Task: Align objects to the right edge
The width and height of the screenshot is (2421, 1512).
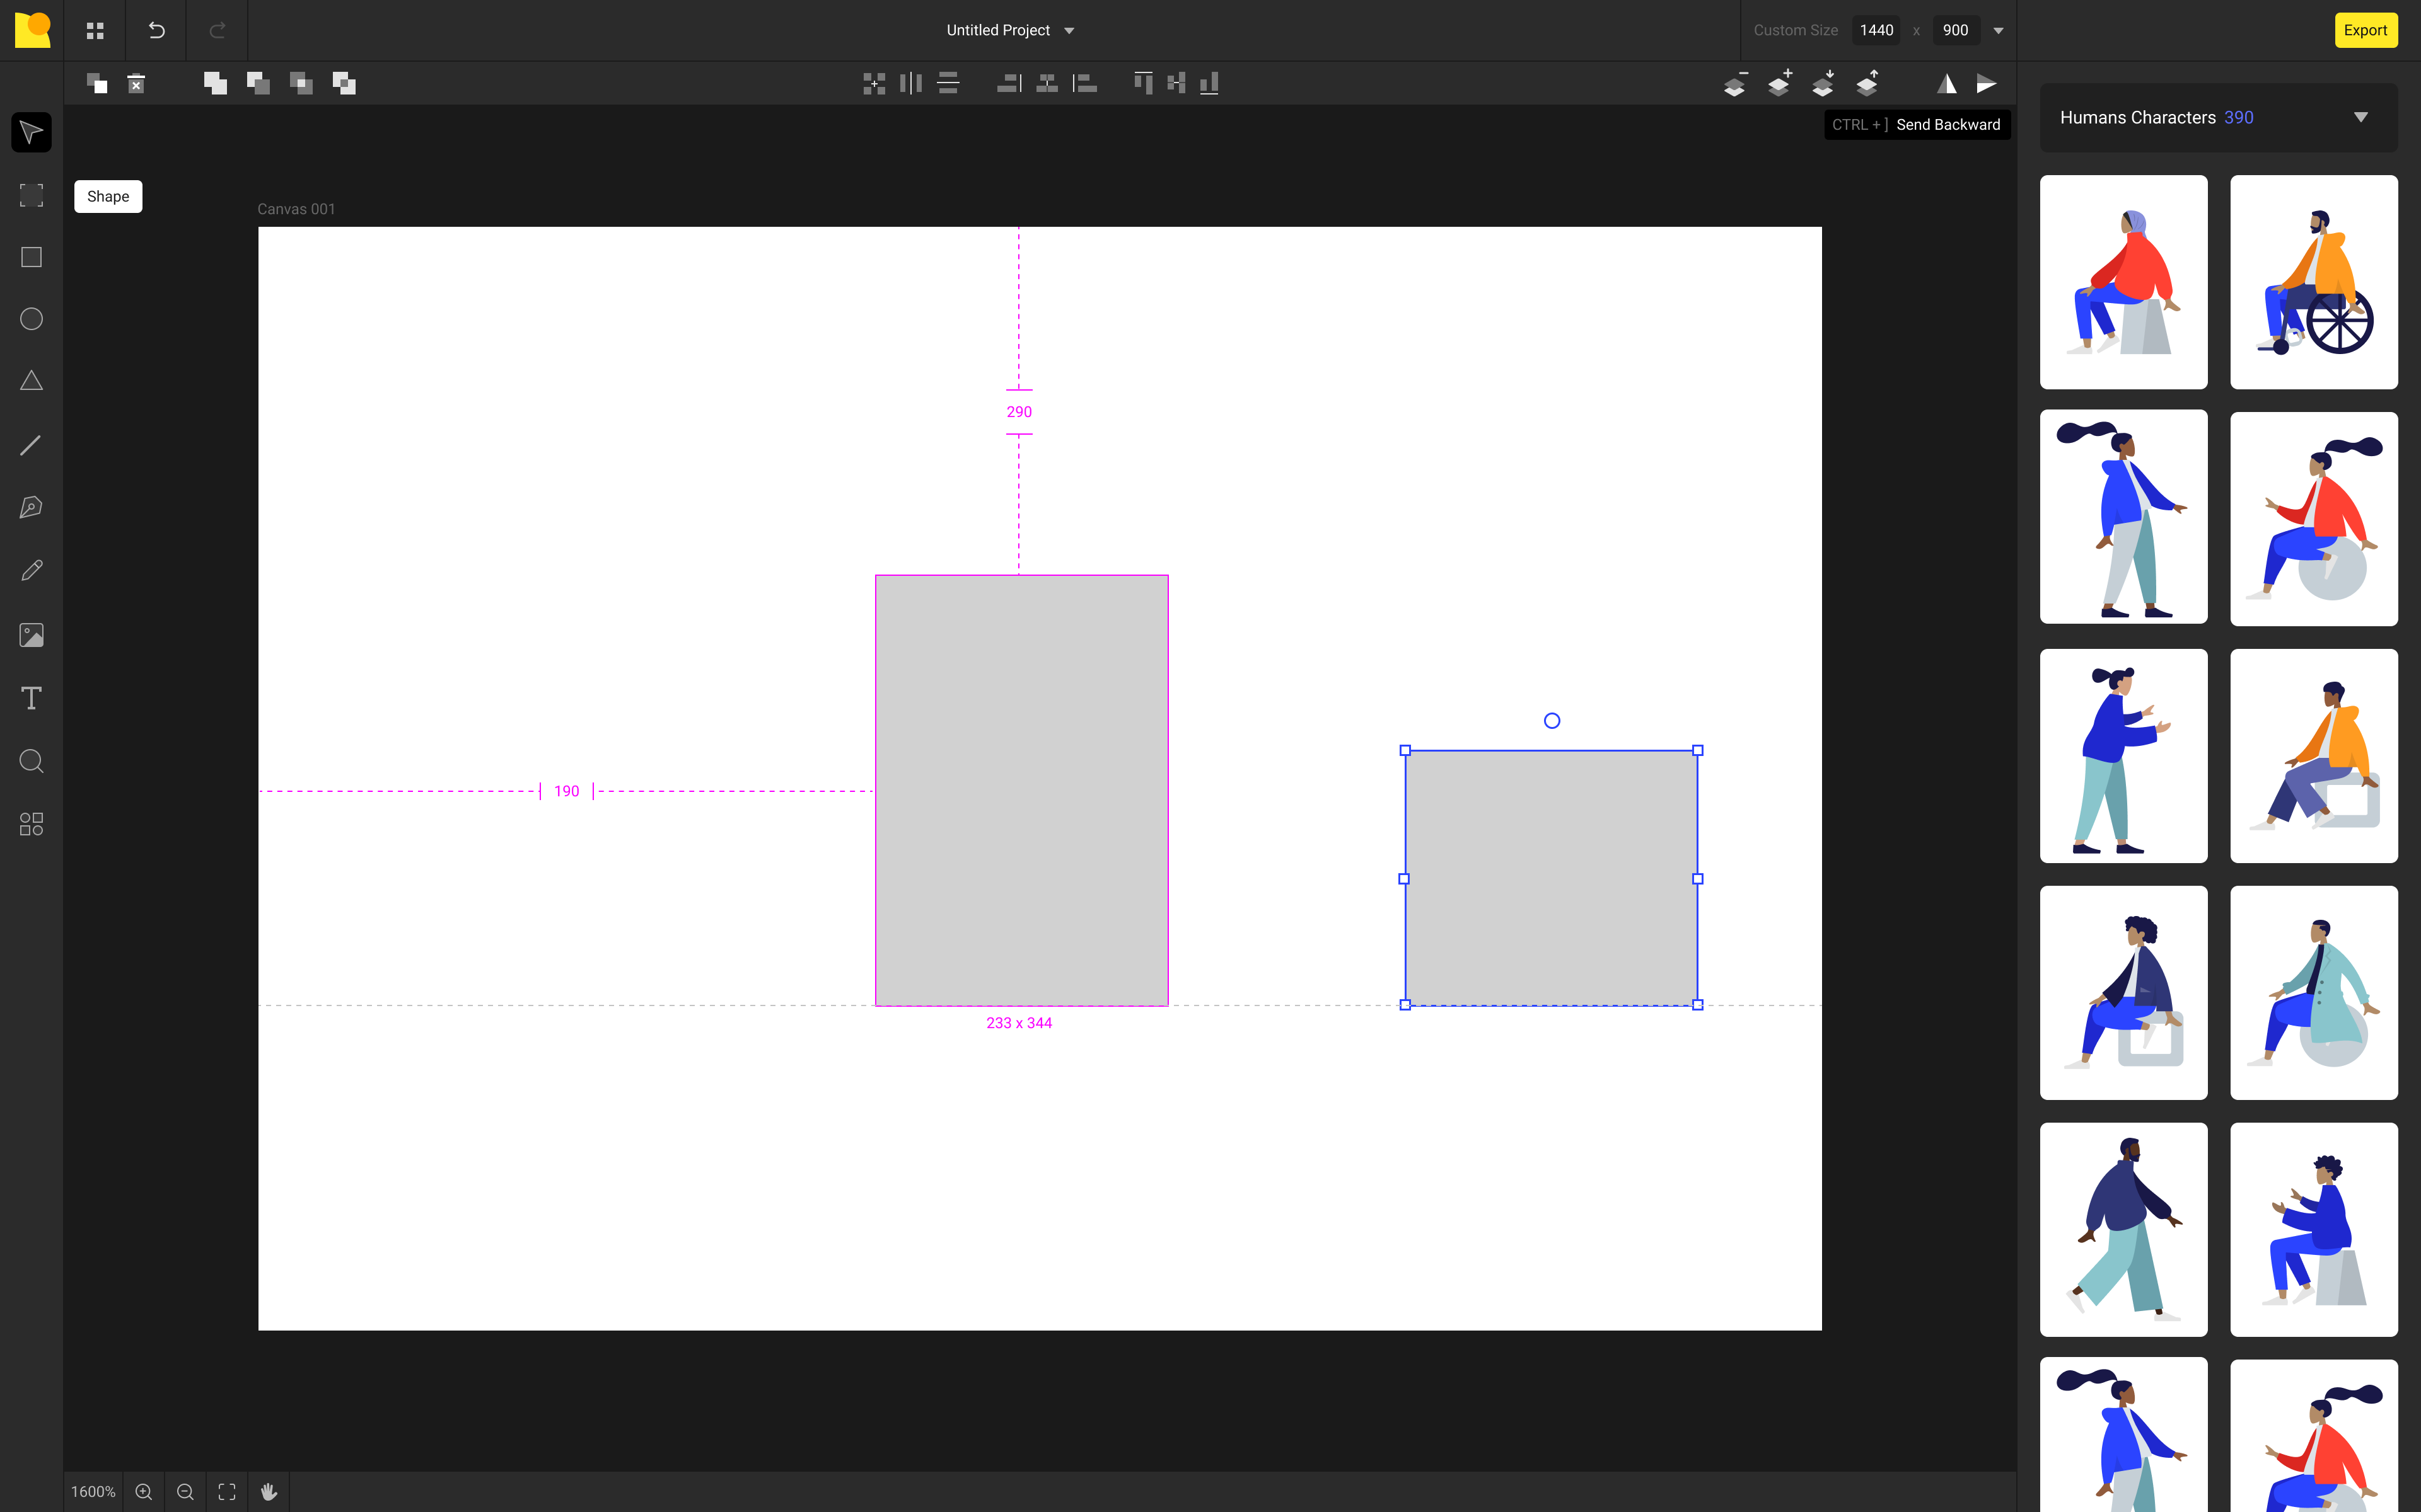Action: [1009, 83]
